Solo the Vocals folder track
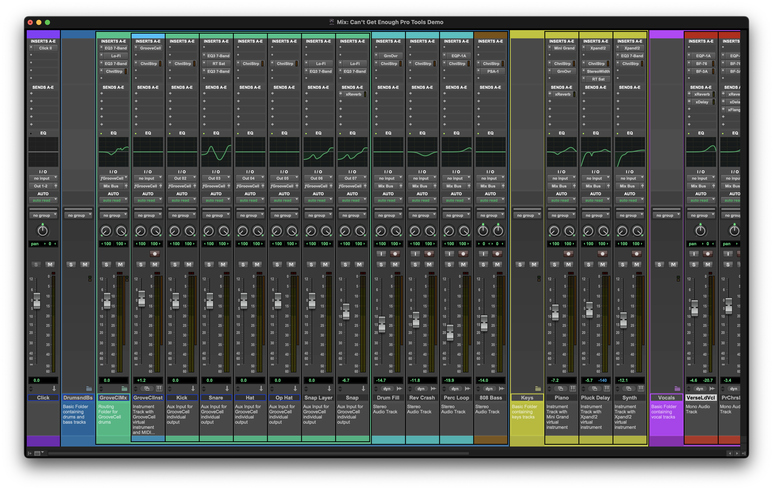 [x=659, y=264]
